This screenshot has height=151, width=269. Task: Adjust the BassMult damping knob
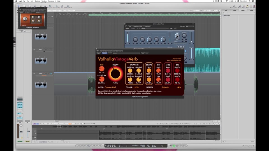point(138,80)
